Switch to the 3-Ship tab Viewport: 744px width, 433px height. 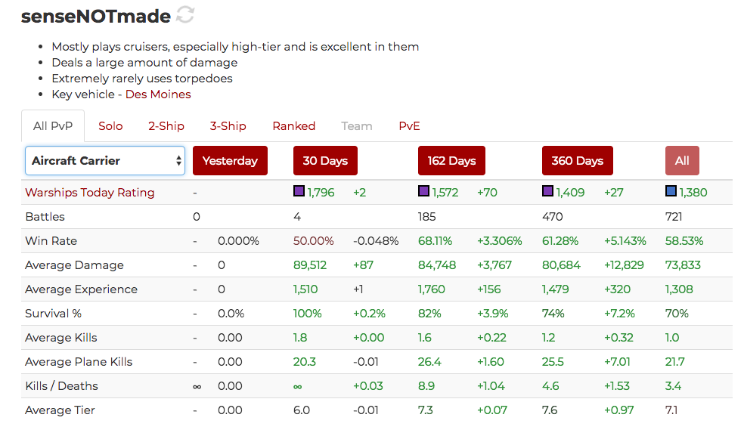click(228, 126)
